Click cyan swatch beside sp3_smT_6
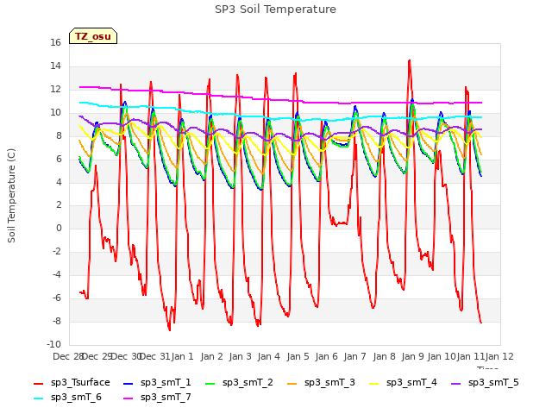552x414 pixels. coord(38,398)
